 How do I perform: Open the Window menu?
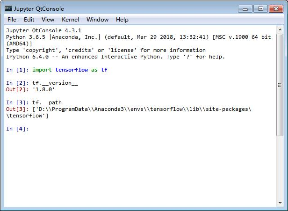(98, 20)
